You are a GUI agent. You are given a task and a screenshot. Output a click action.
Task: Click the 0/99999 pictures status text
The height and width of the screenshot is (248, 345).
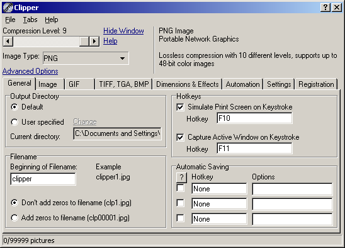[x=29, y=240]
